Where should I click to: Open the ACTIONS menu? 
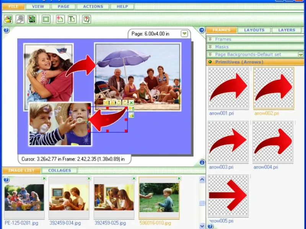coord(93,6)
